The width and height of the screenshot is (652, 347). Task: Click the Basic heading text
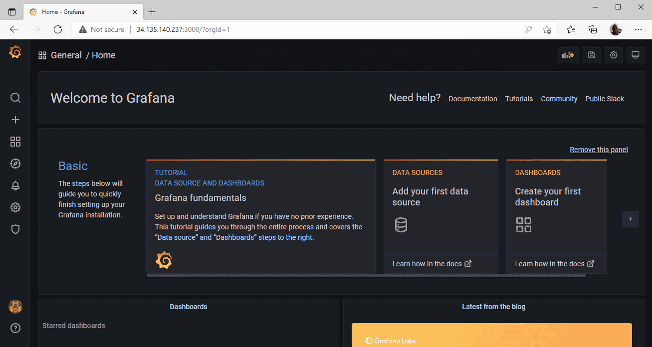tap(73, 166)
